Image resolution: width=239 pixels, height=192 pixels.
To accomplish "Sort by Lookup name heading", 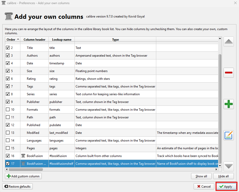I will point(62,40).
